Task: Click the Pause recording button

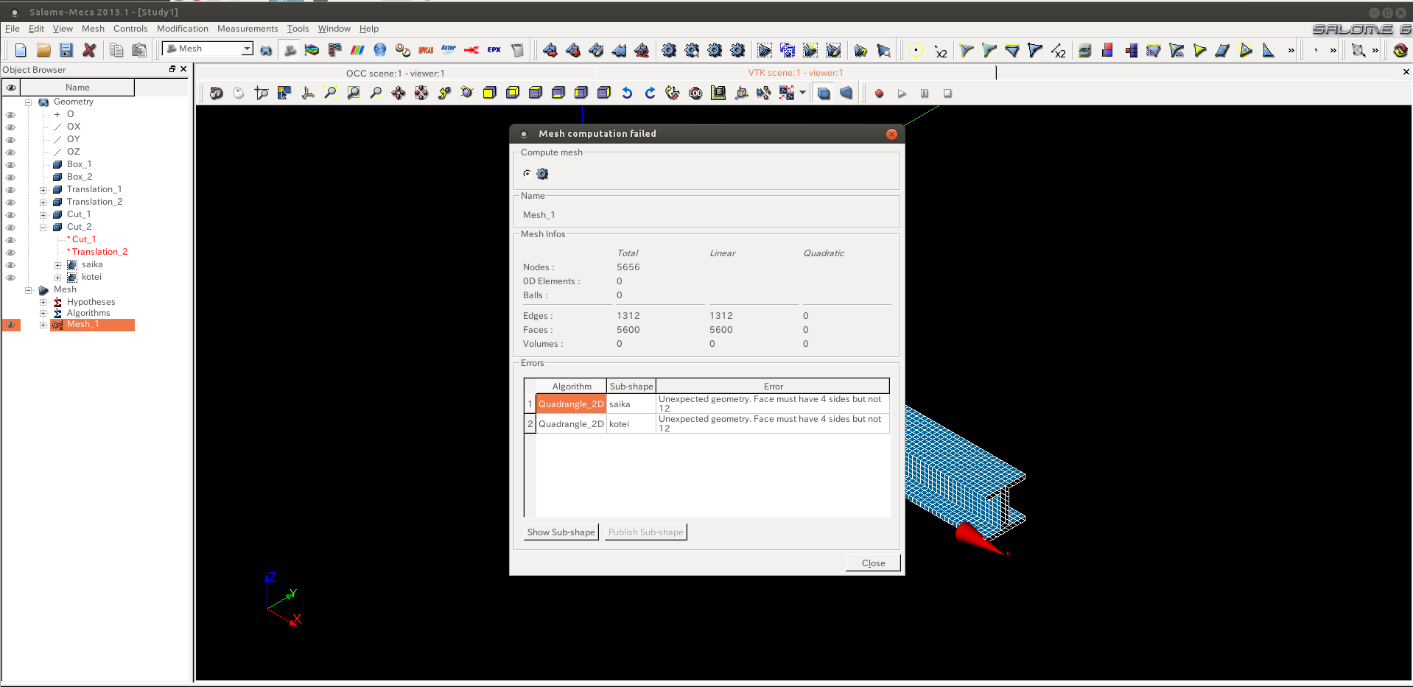Action: (x=925, y=94)
